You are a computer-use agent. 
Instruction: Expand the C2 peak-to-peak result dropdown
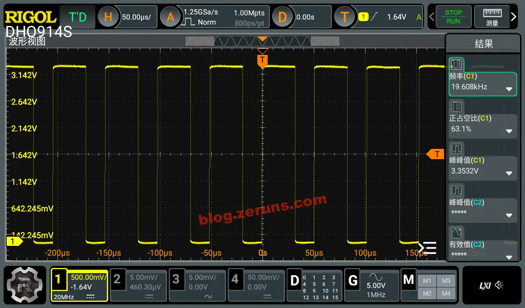[x=509, y=216]
